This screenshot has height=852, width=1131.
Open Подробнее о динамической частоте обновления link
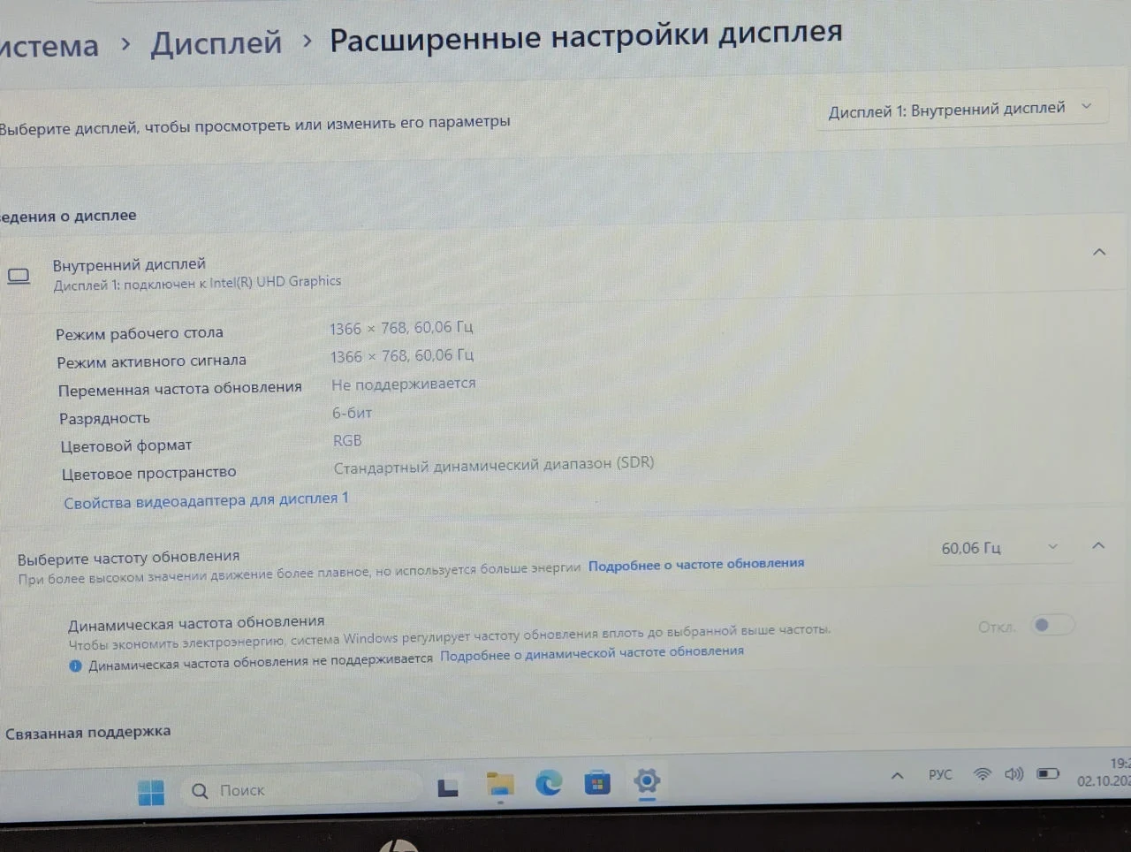(x=592, y=653)
